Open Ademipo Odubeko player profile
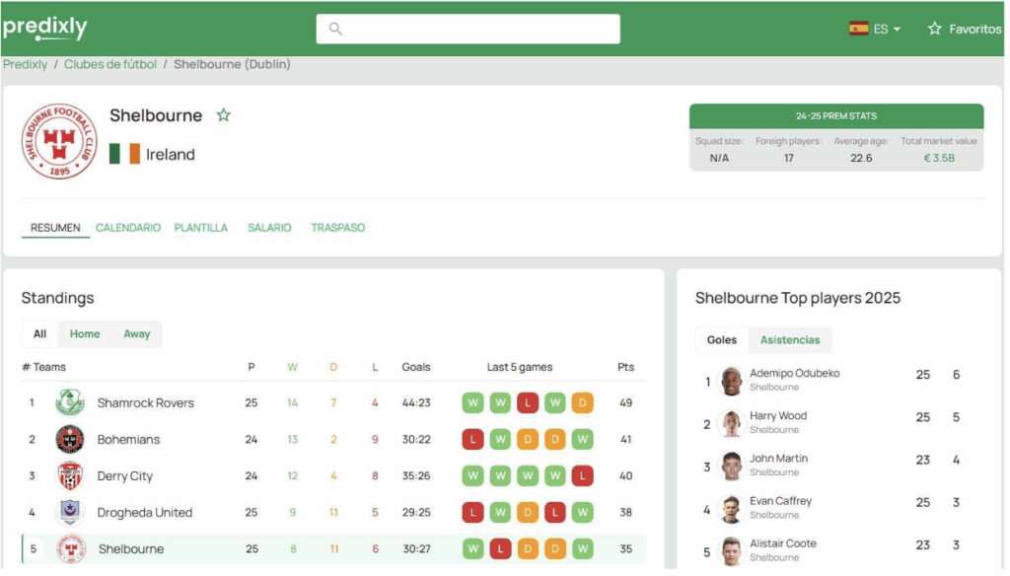The image size is (1010, 576). pos(794,374)
